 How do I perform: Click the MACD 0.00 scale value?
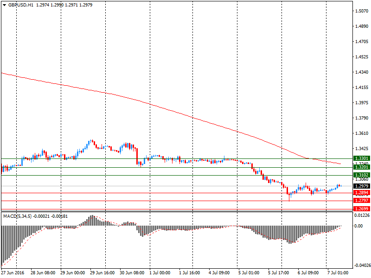[x=358, y=226]
